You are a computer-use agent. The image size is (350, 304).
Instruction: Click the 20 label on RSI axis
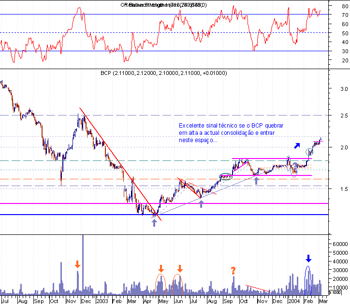pos(345,60)
